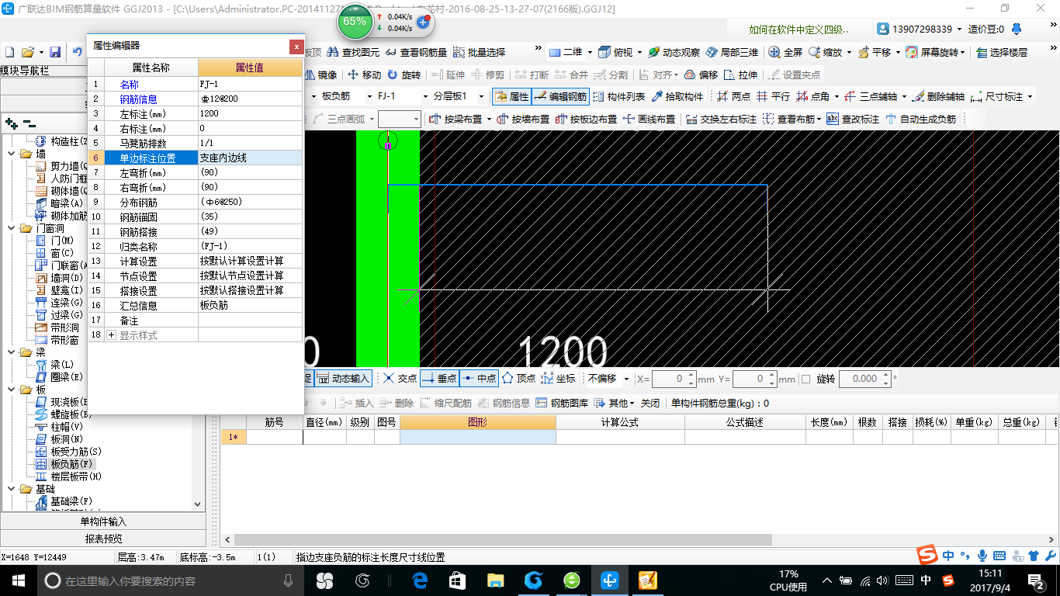Toggle 垂点 perpendicular snap

point(439,379)
